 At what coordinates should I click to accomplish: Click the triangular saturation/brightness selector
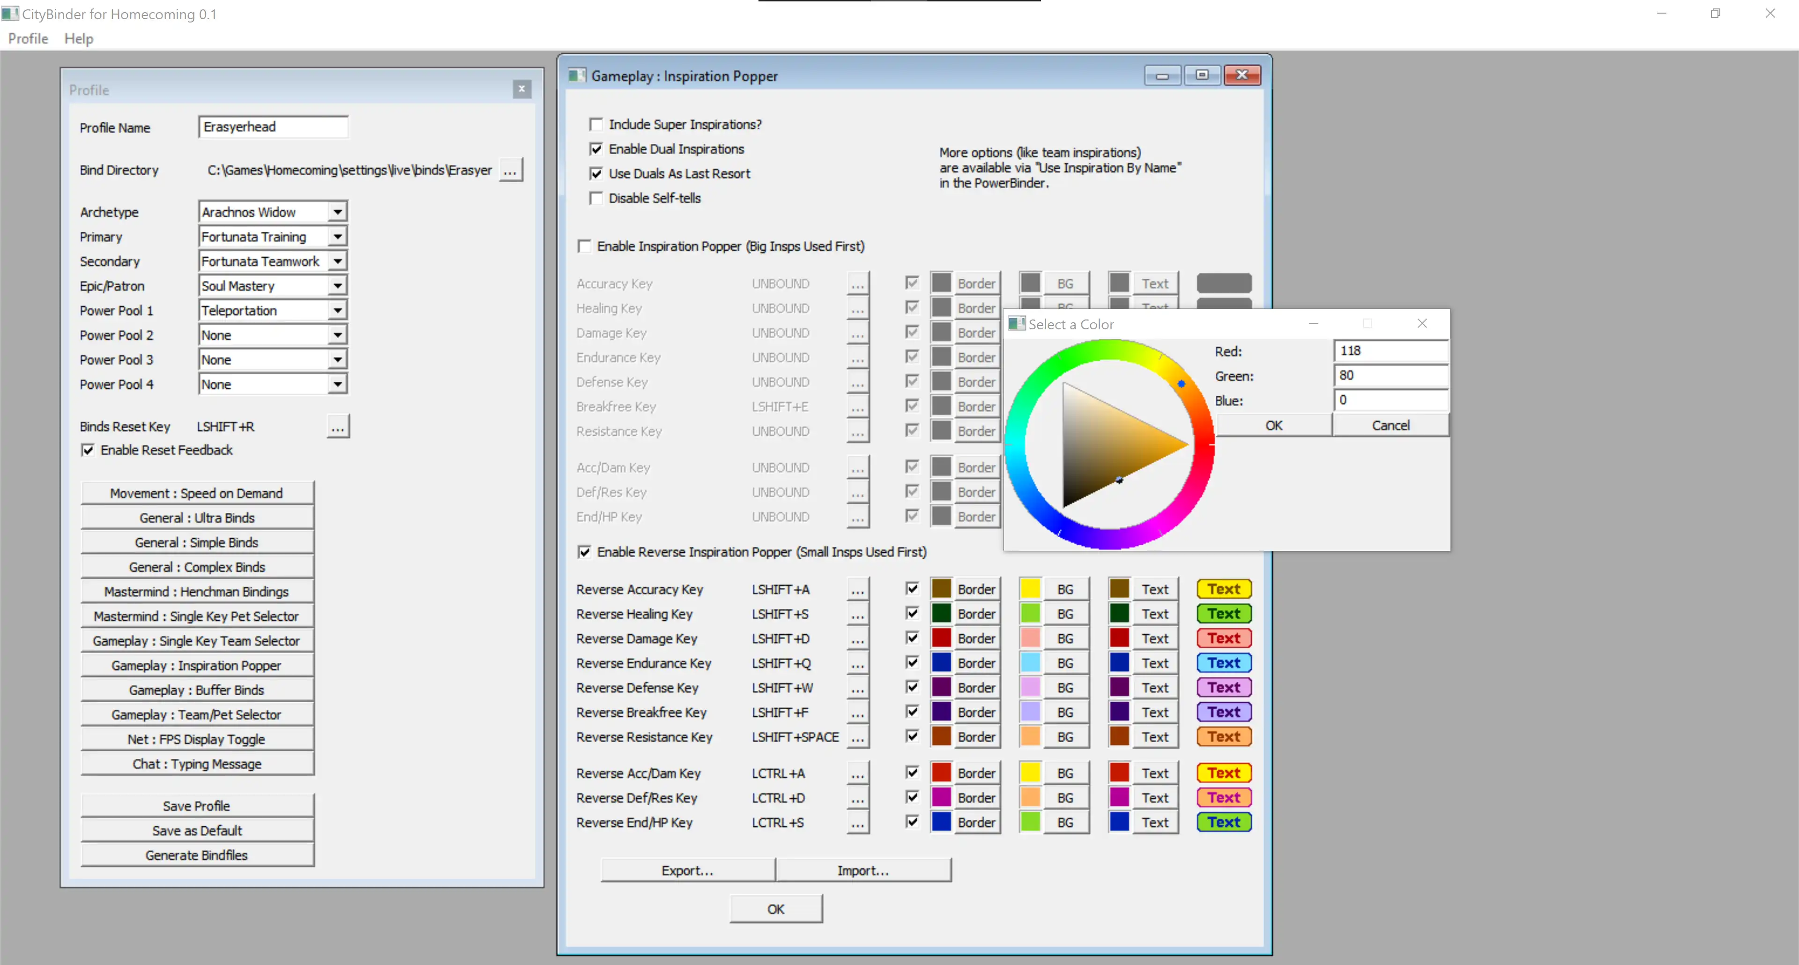[x=1107, y=441]
